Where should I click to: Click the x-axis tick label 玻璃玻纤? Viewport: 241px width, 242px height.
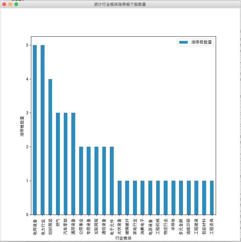tap(127, 227)
